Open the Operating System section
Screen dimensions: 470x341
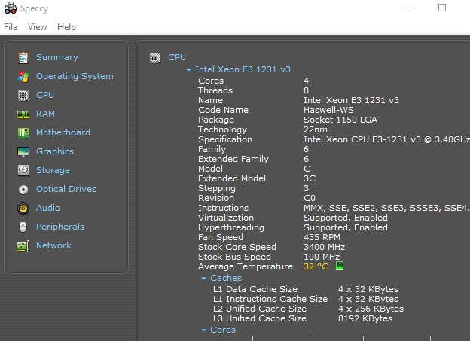coord(75,76)
